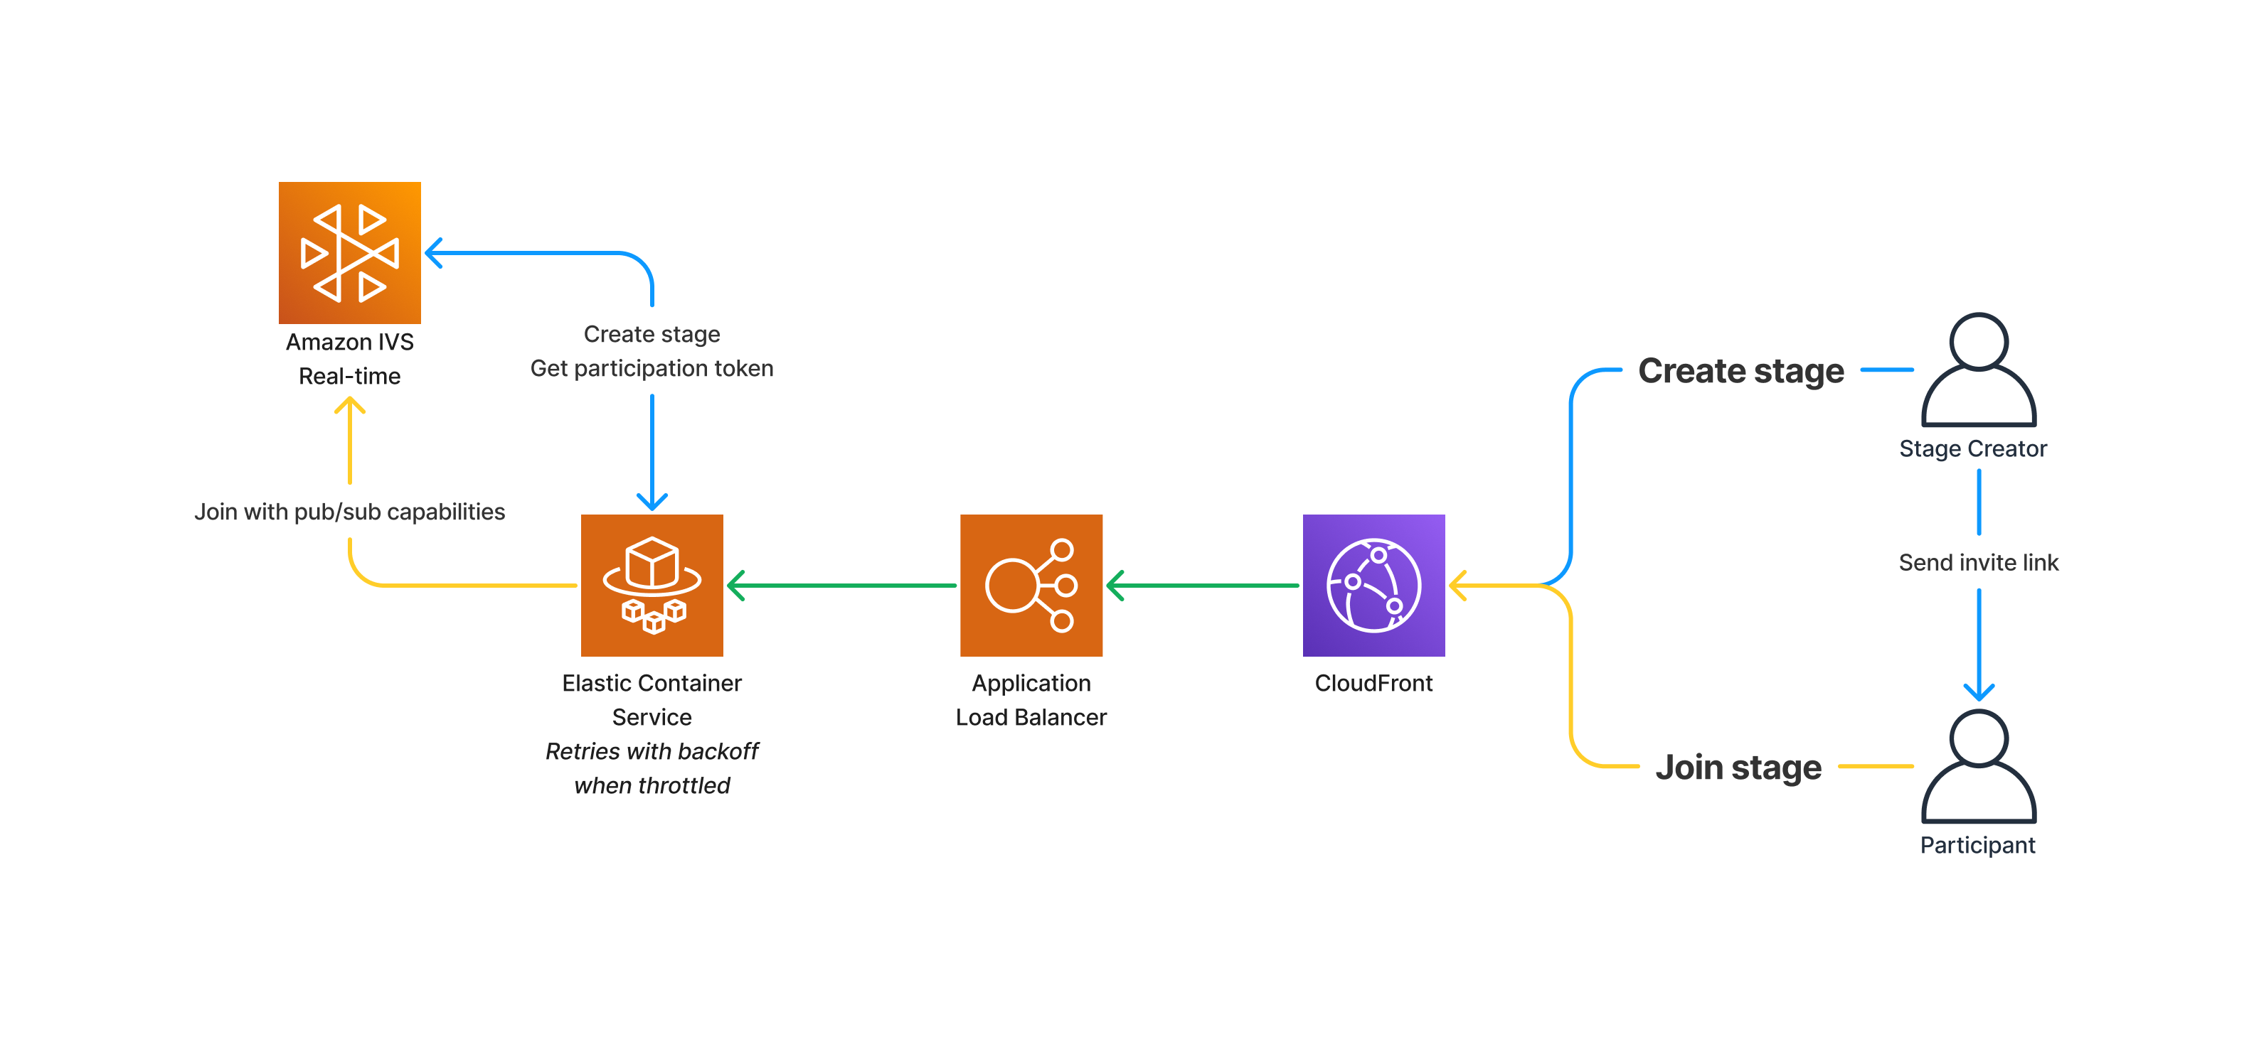This screenshot has height=1044, width=2254.
Task: Click the yellow up arrowhead below Amazon IVS
Action: pos(349,406)
